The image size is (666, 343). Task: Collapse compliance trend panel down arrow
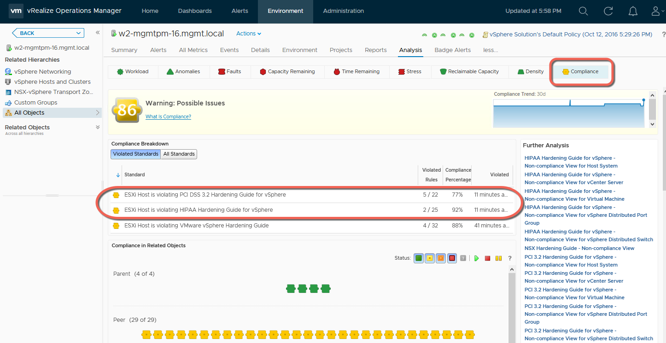click(x=652, y=124)
